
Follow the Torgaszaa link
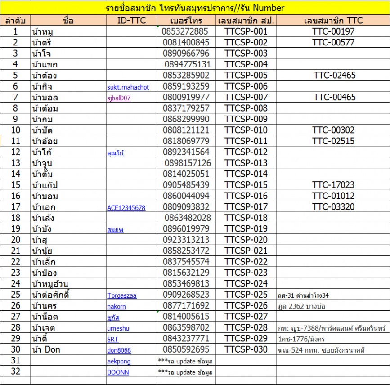(121, 295)
